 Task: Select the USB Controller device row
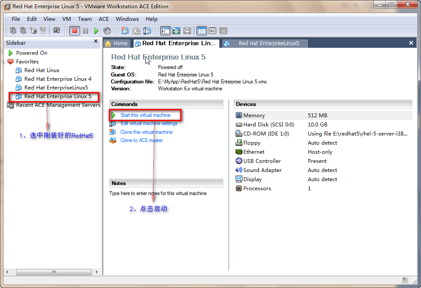tap(323, 161)
